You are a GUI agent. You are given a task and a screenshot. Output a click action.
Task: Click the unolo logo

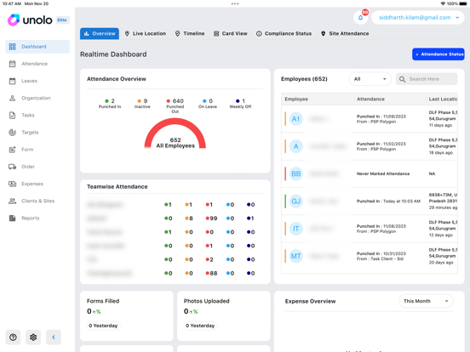point(30,20)
